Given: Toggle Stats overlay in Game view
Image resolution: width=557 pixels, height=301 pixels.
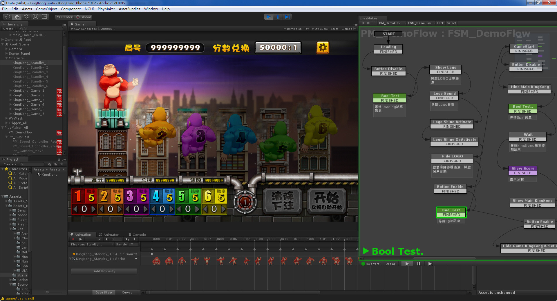Looking at the screenshot, I should coord(334,29).
